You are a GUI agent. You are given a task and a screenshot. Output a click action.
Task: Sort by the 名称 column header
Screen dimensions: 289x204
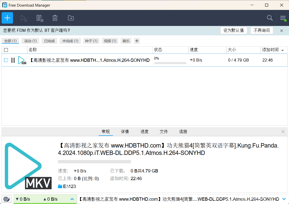(90, 50)
